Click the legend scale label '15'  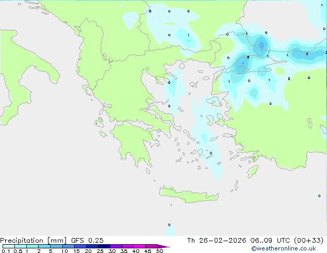click(x=76, y=251)
